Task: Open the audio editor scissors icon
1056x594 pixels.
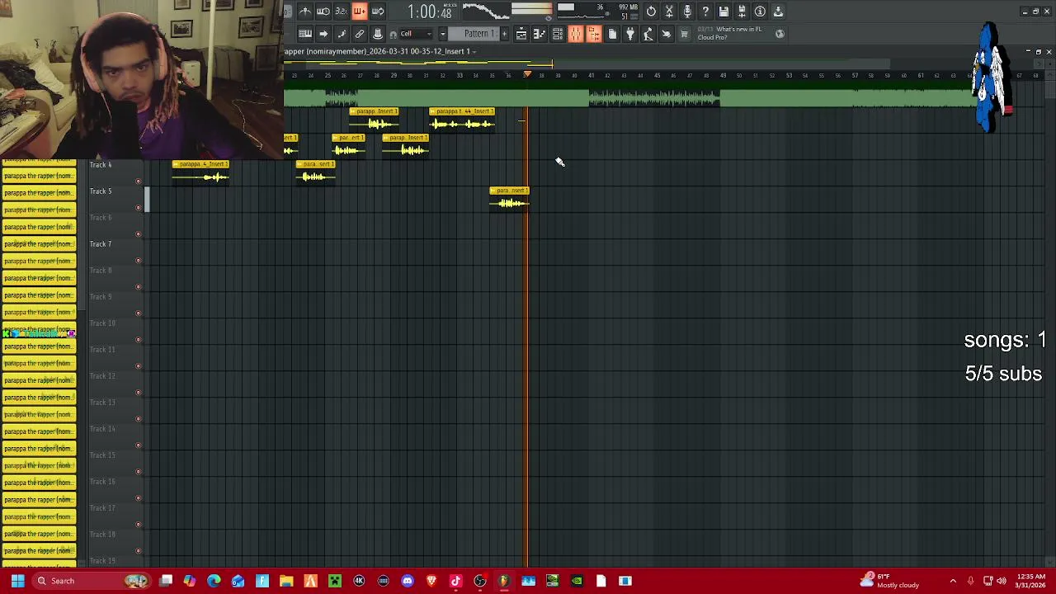Action: pos(669,12)
